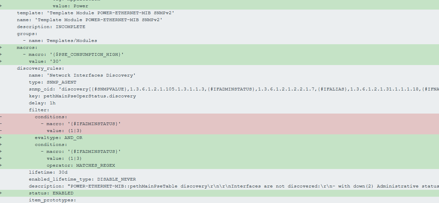The height and width of the screenshot is (203, 439).
Task: Click the added line "value: '30'"
Action: [45, 61]
